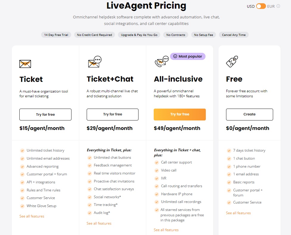
Task: Click "Try for free" on the Ticket plan
Action: pyautogui.click(x=45, y=115)
